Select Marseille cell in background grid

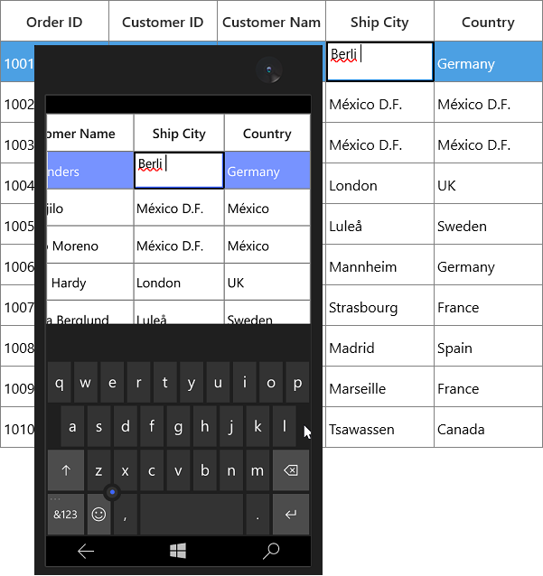[379, 386]
